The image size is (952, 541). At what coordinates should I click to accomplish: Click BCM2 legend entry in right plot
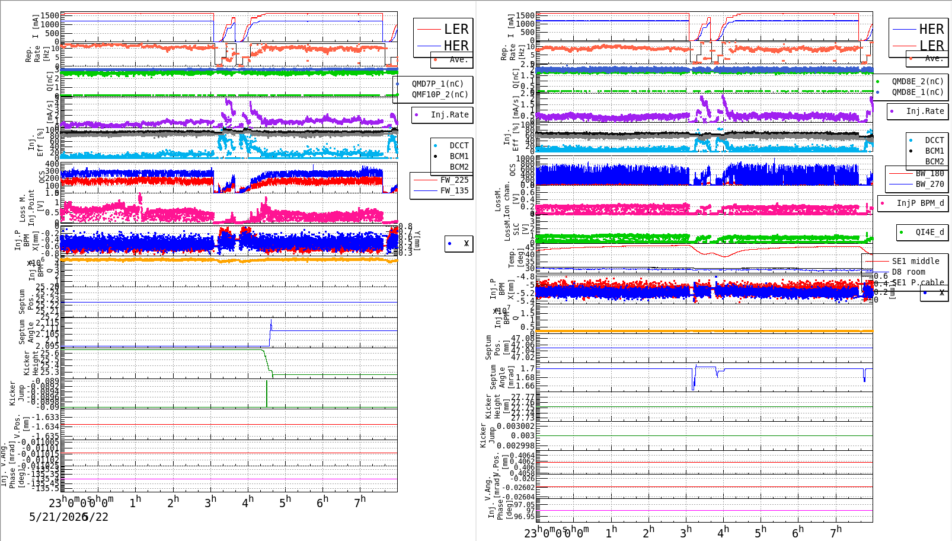[x=934, y=161]
